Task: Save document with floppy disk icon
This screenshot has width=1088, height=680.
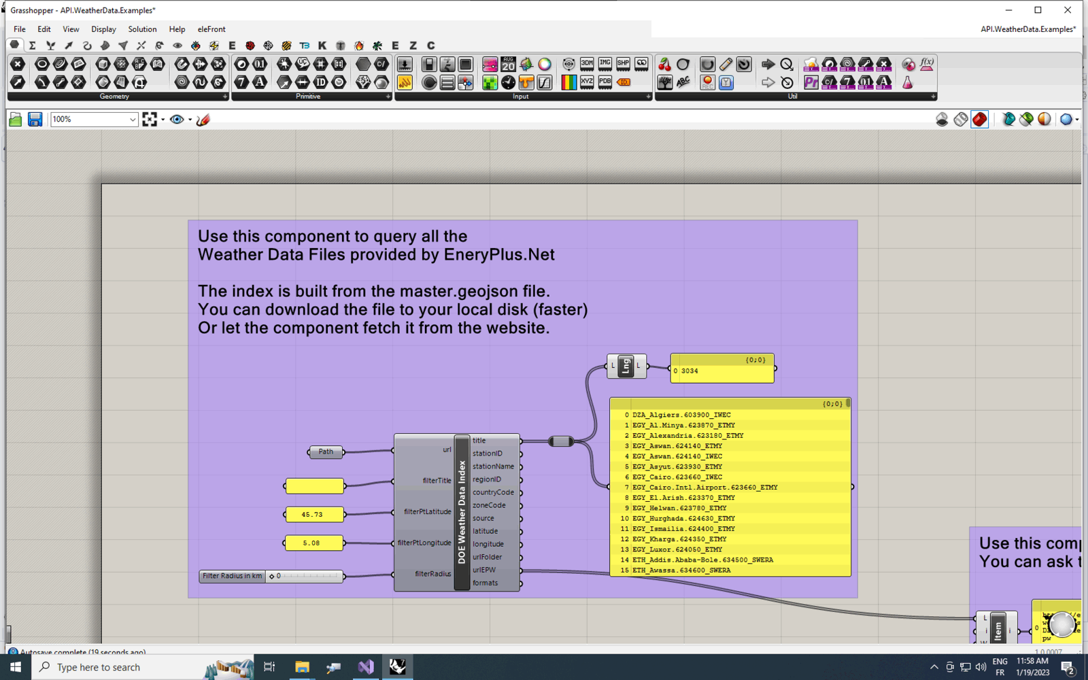Action: (x=35, y=120)
